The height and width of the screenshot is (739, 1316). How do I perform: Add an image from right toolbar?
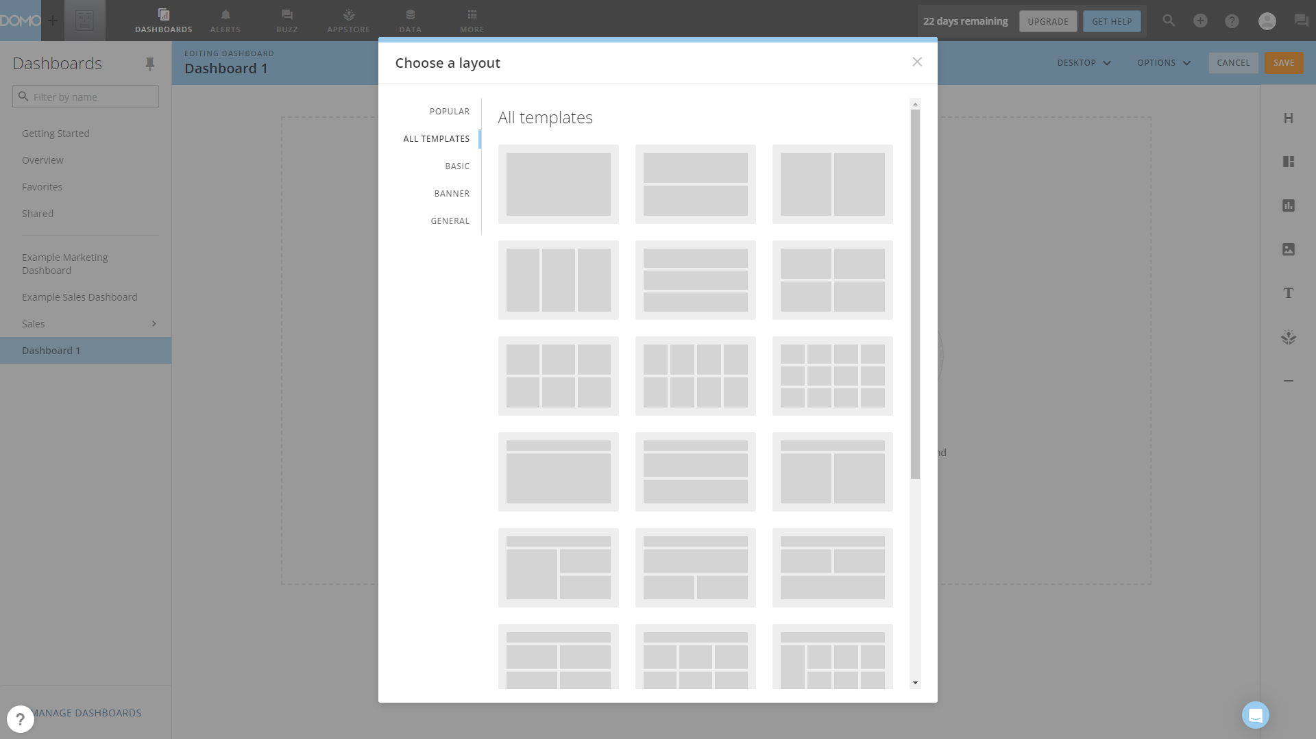tap(1289, 249)
